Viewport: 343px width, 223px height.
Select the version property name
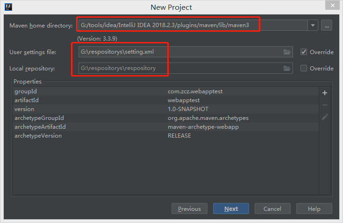[24, 109]
